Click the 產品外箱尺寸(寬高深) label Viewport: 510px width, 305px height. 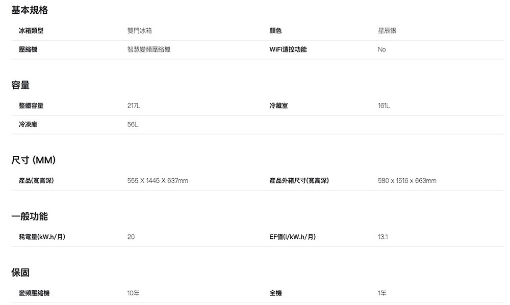[299, 181]
